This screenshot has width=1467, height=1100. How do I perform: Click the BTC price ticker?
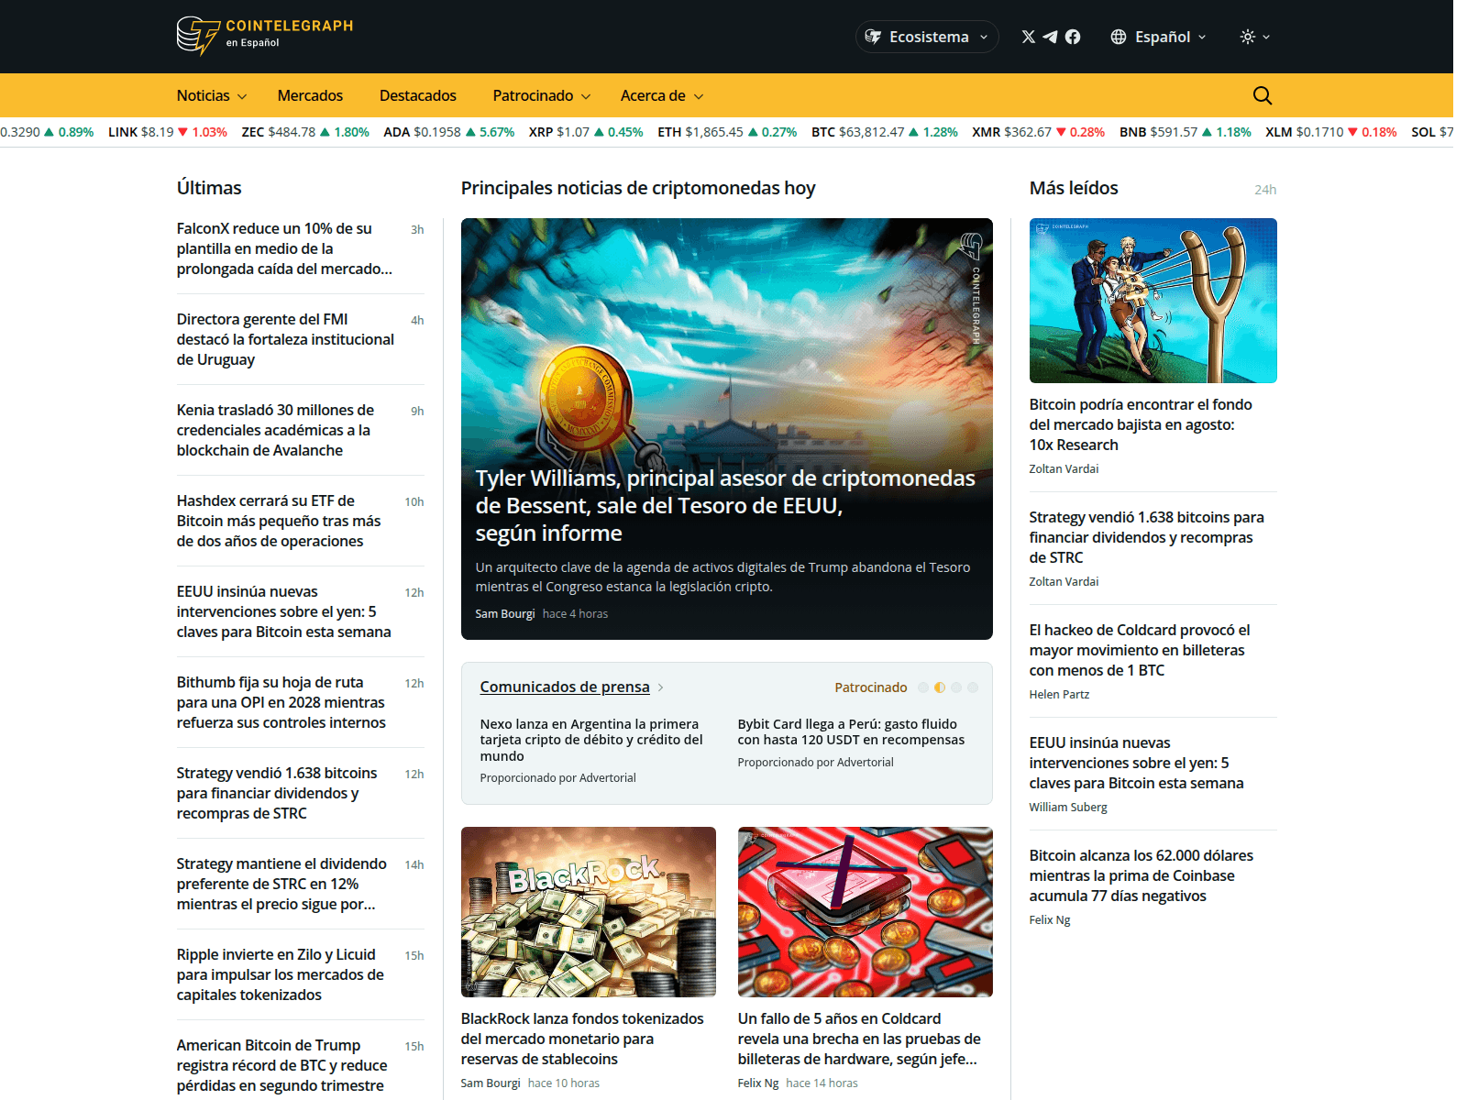click(x=885, y=132)
